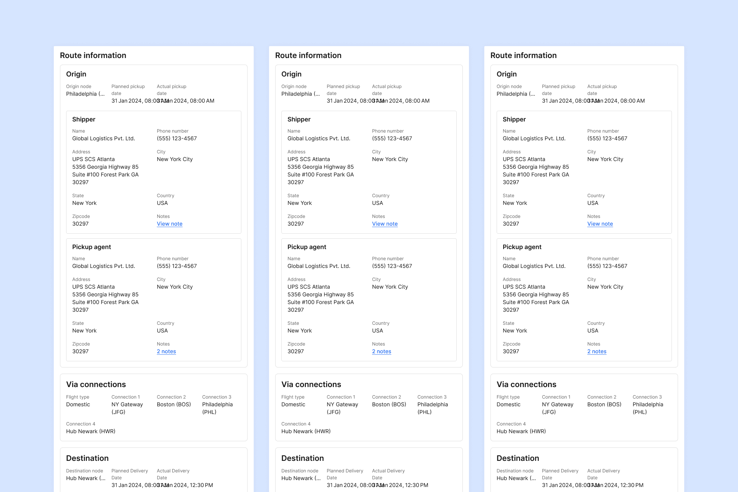Image resolution: width=738 pixels, height=492 pixels.
Task: Click truncated Hub Newark destination node, right panel
Action: coord(516,478)
